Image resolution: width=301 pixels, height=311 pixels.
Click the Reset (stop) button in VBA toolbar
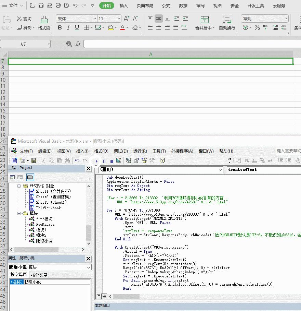[x=112, y=161]
